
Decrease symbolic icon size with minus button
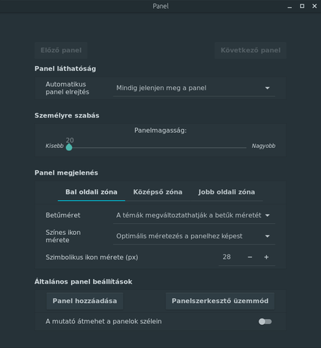(x=250, y=257)
